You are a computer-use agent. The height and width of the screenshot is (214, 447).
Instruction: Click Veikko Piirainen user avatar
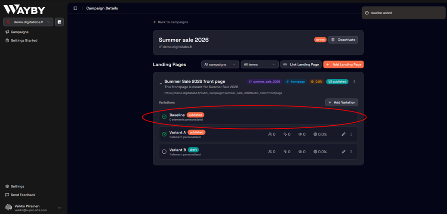coord(9,208)
